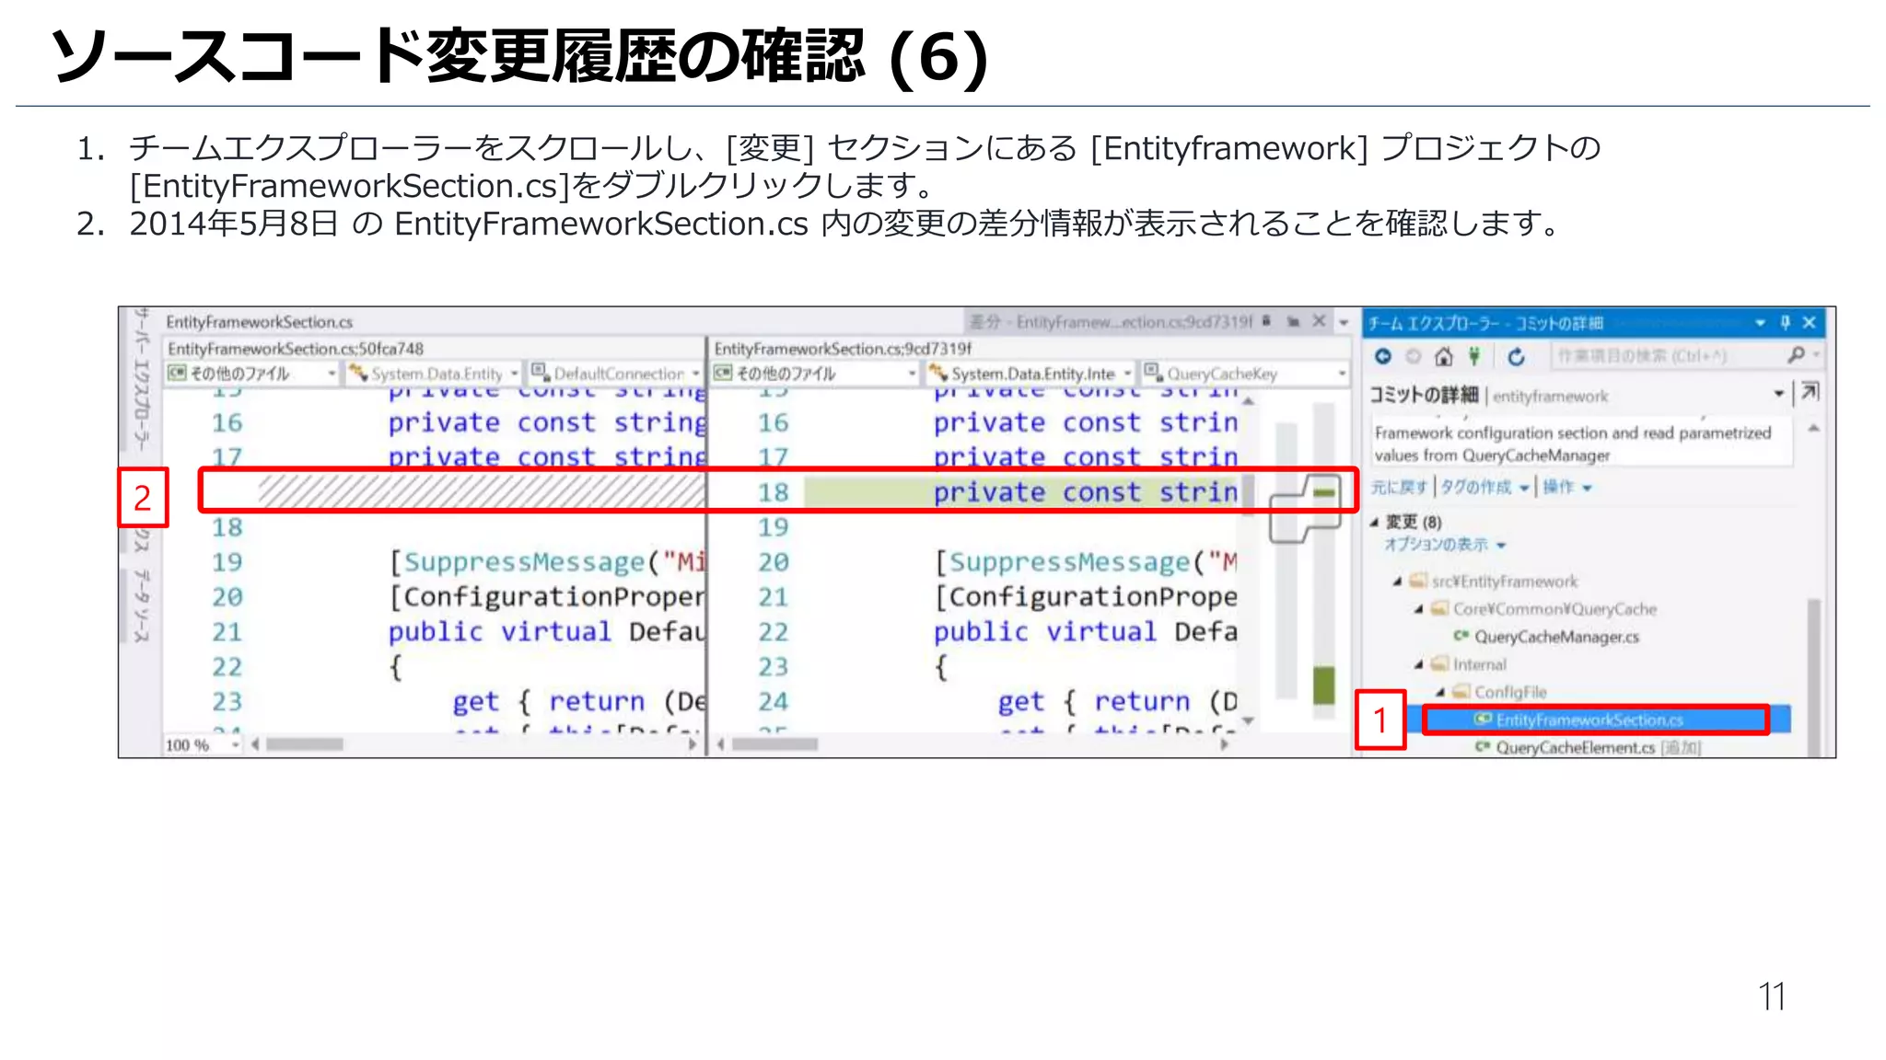Click SuppressMessage on left line 19
This screenshot has width=1886, height=1060.
[524, 562]
